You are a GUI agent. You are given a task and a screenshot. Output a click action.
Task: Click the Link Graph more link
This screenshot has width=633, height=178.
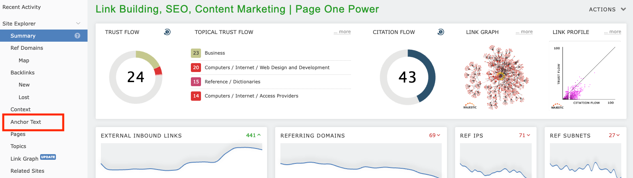coord(524,32)
